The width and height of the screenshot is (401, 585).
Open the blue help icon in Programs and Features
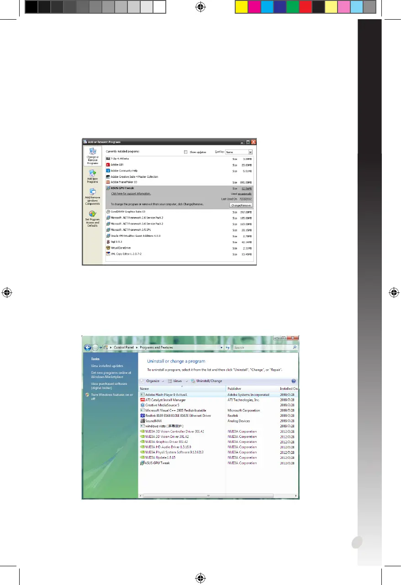tap(294, 381)
